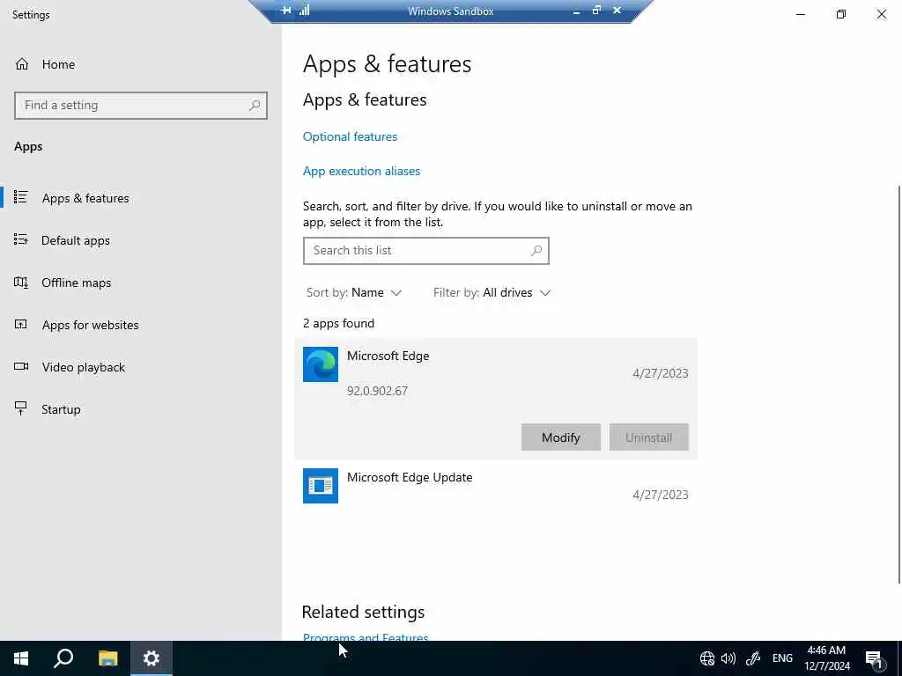Click Uninstall button for Microsoft Edge

649,437
